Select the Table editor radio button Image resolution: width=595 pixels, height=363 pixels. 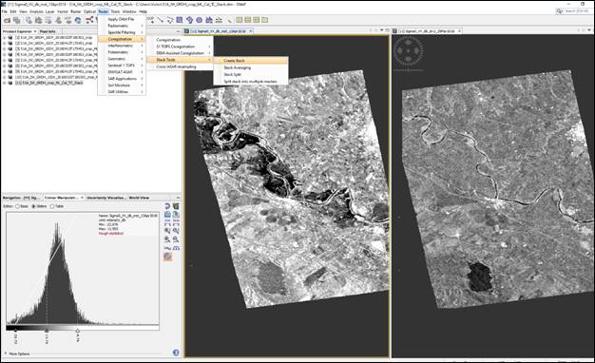57,206
